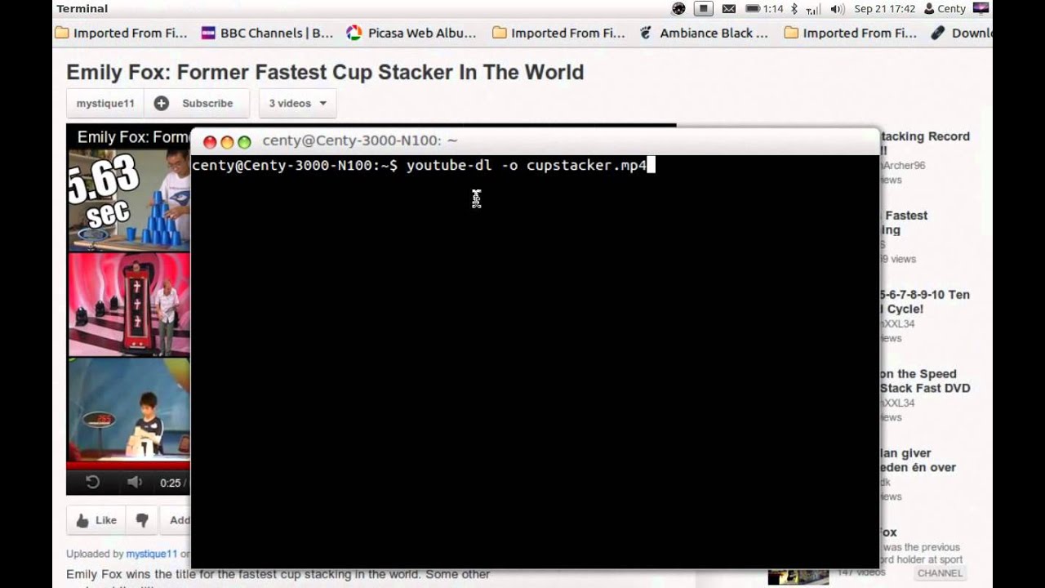
Task: Open the 'on the Speed Stack Fast DVD' video
Action: tap(925, 381)
